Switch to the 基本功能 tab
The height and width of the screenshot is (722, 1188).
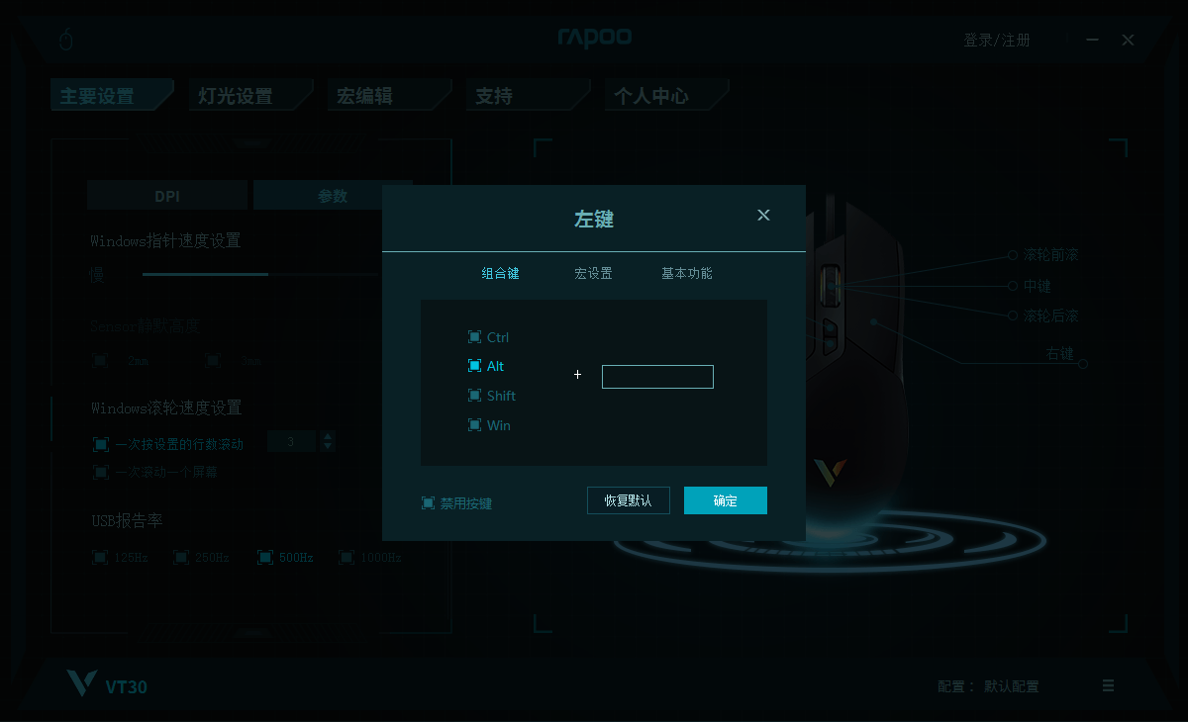pos(687,273)
